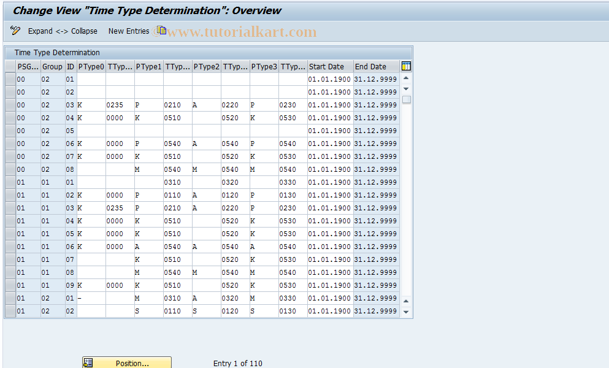The height and width of the screenshot is (368, 609).
Task: Click Group value 02 in row 00 02 02
Action: tap(52, 92)
